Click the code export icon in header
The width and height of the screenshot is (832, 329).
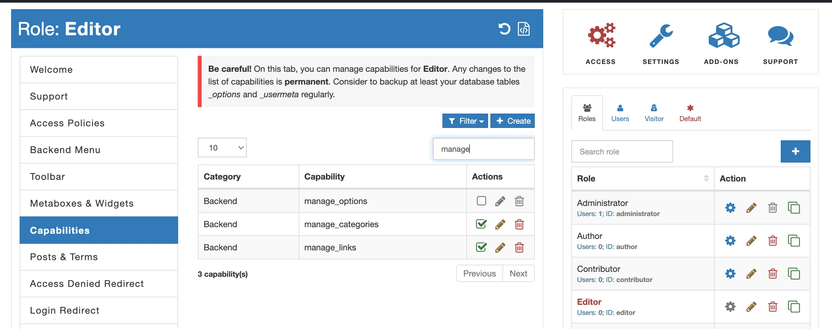pos(524,29)
